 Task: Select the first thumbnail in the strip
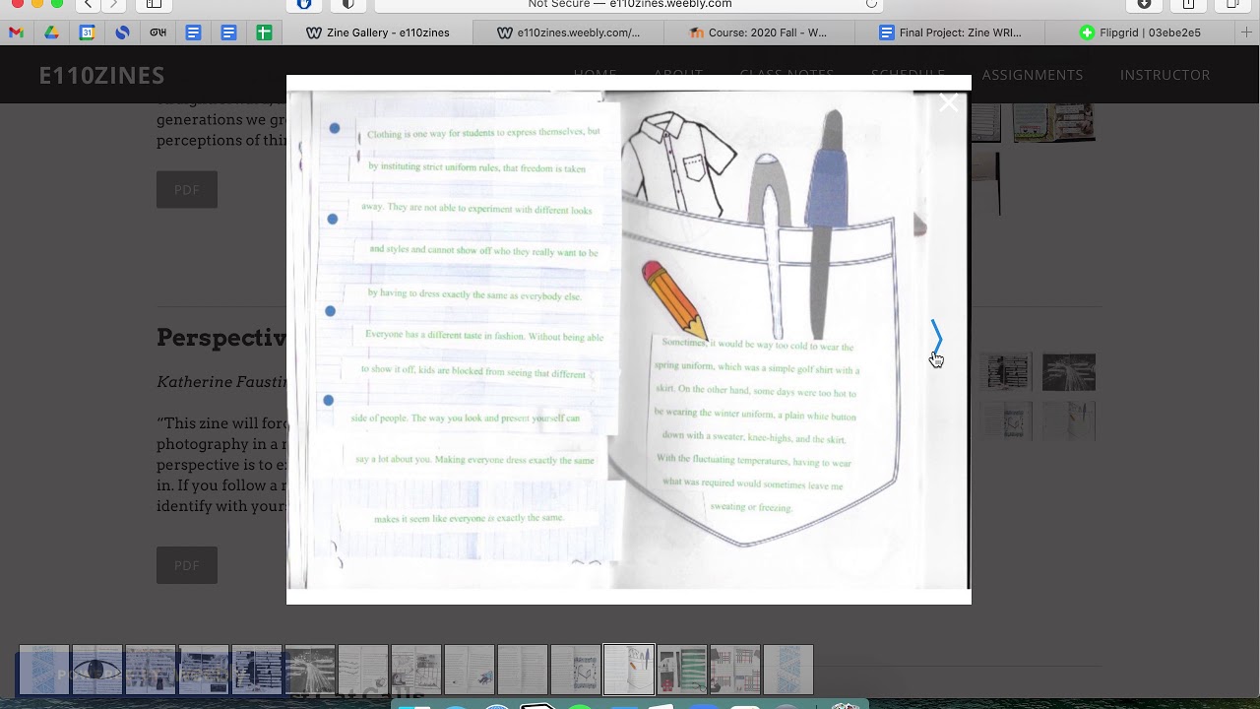44,670
